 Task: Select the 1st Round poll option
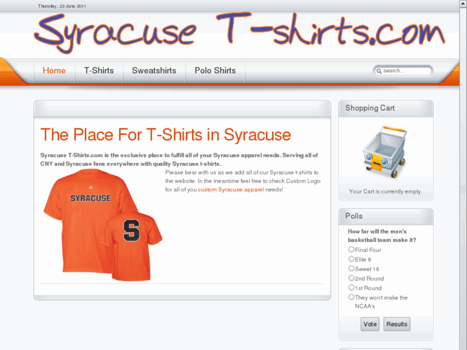coord(351,288)
